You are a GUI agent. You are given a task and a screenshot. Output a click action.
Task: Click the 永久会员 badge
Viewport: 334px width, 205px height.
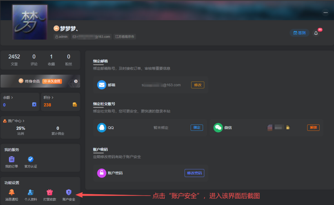tap(52, 81)
